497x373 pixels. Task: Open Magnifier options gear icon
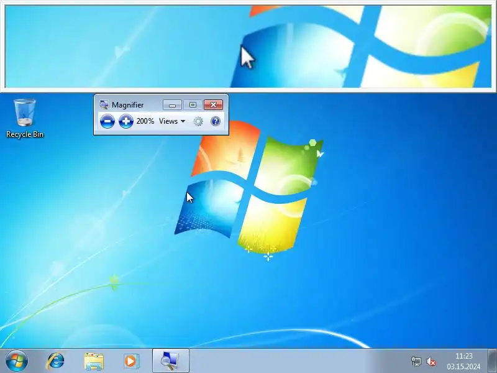tap(198, 121)
